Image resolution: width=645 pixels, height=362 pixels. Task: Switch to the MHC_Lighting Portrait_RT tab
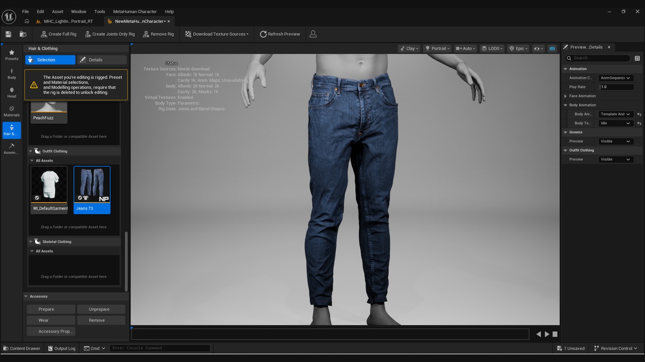point(64,21)
